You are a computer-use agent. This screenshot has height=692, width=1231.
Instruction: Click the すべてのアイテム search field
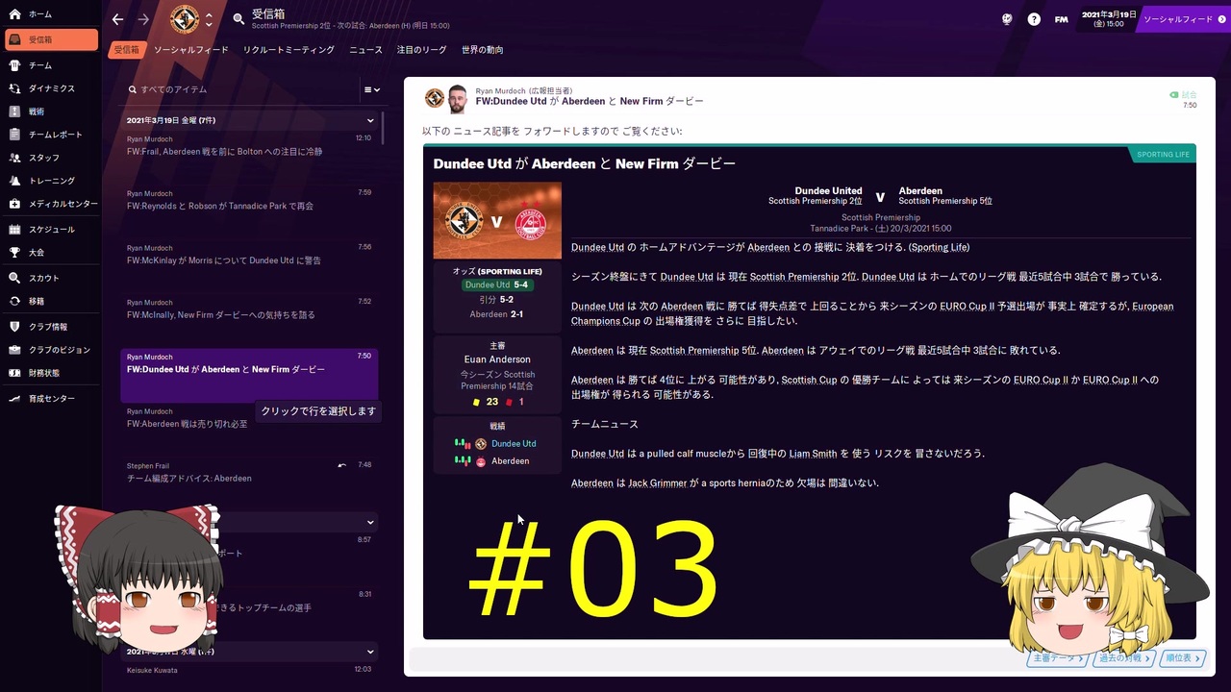coord(240,89)
